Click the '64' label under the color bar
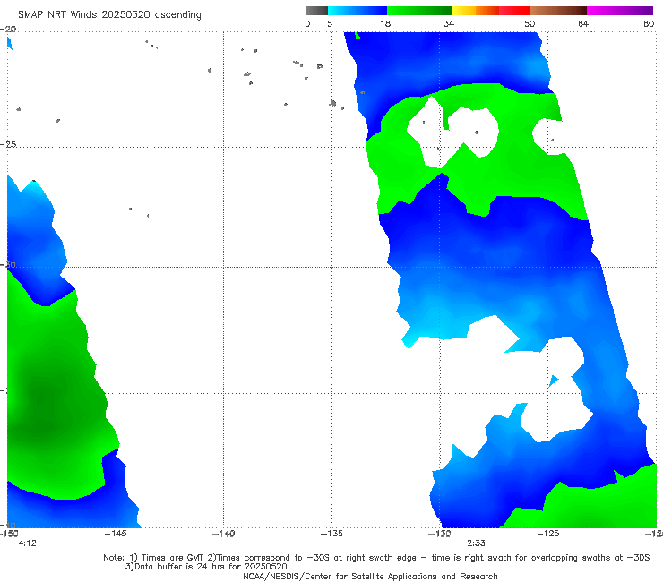The image size is (663, 582). (583, 23)
